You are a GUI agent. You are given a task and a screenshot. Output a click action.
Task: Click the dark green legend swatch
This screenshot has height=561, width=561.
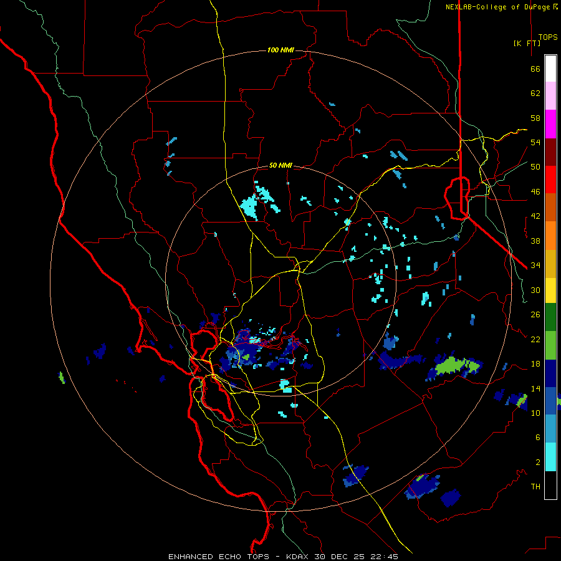point(550,317)
